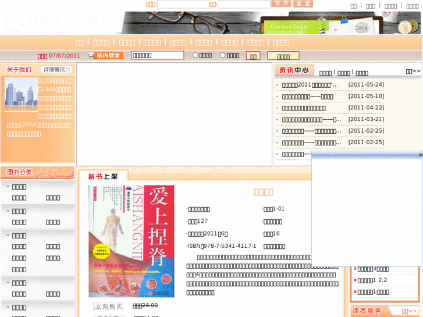Viewport: 423px width, 317px height.
Task: Close the floating popup with the X
Action: tap(420, 155)
